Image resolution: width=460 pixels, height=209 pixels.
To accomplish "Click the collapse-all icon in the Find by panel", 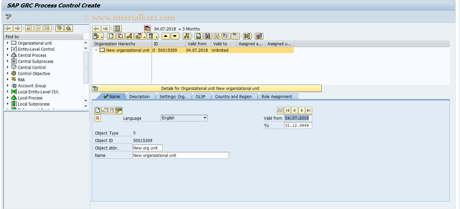I will 68,28.
